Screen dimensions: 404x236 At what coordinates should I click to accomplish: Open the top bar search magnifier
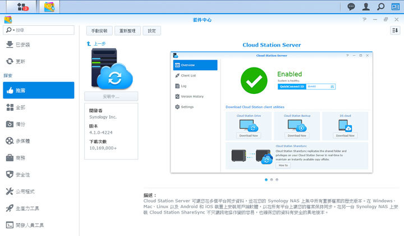pos(380,7)
